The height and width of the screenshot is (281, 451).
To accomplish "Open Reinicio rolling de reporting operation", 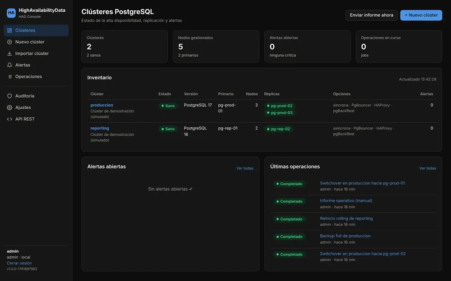I will pyautogui.click(x=346, y=218).
